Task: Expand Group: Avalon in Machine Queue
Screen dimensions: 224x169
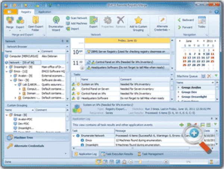Action: (178, 87)
